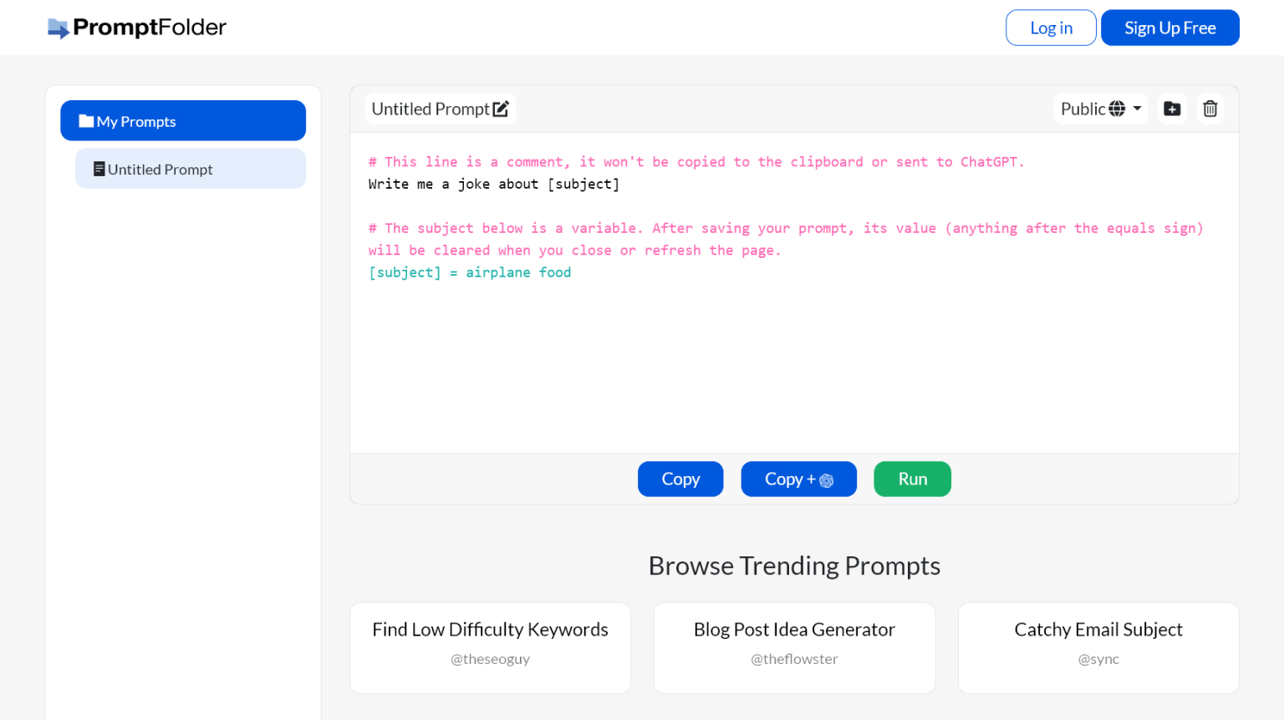Screen dimensions: 1284x720
Task: Open the Log in page
Action: click(x=1051, y=27)
